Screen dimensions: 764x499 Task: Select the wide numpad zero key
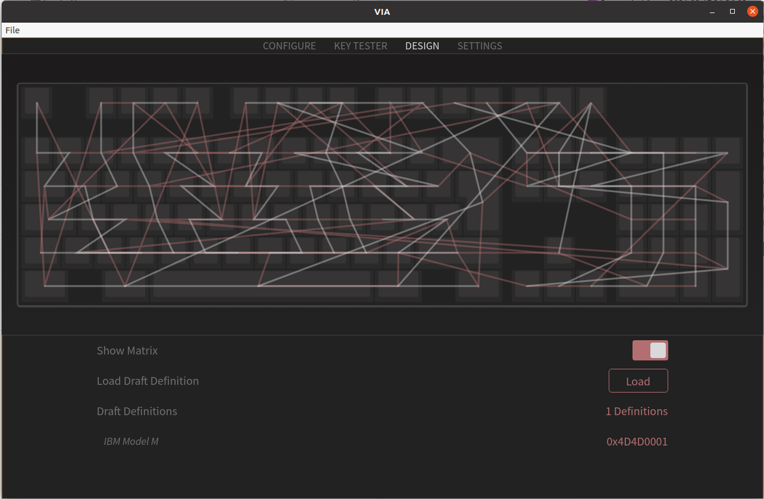[x=647, y=284]
